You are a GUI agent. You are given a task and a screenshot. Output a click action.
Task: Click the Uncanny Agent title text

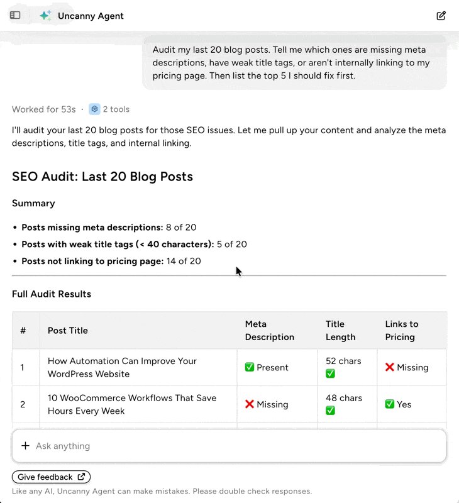pyautogui.click(x=91, y=16)
